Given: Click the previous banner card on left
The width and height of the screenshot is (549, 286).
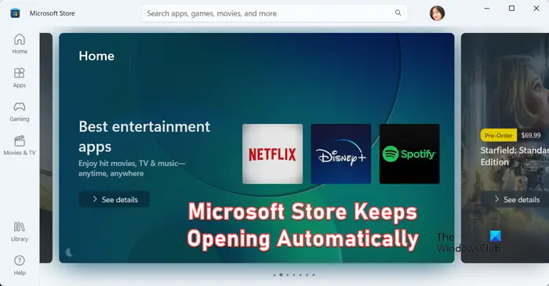Looking at the screenshot, I should click(45, 148).
